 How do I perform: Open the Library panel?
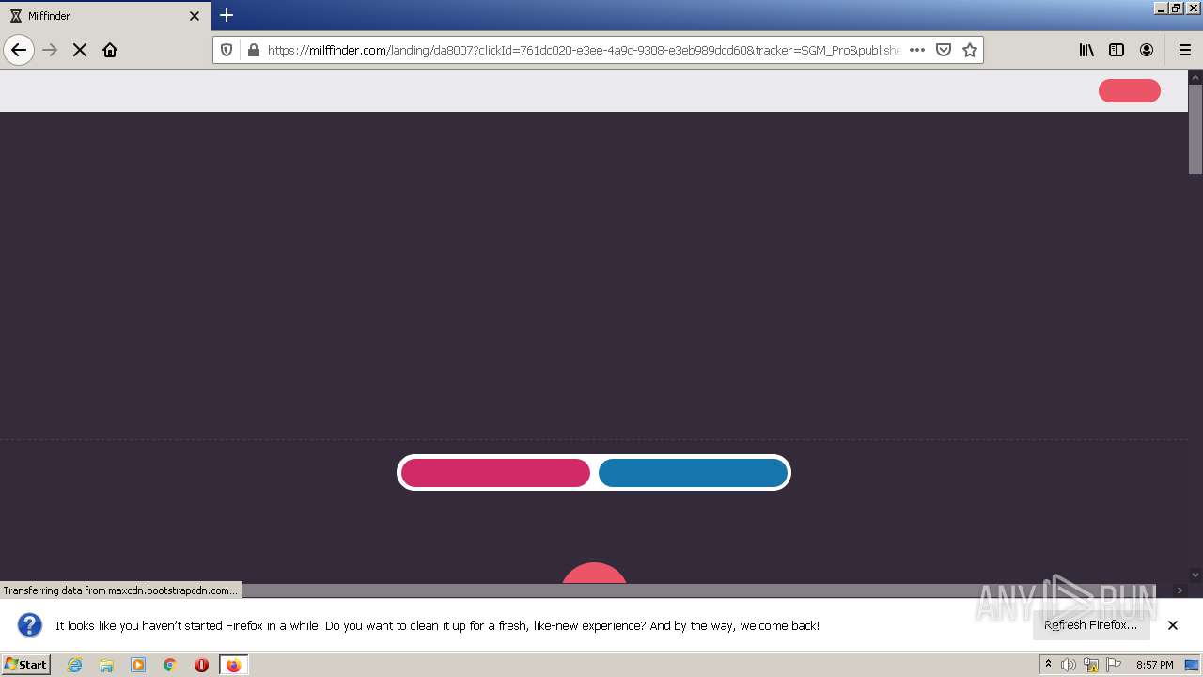[x=1086, y=50]
